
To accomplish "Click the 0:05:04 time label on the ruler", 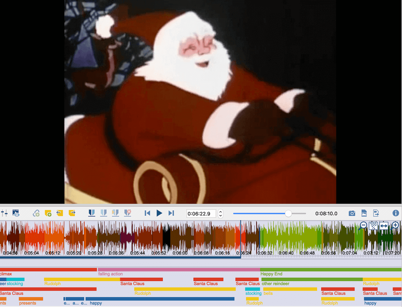I will pos(31,253).
